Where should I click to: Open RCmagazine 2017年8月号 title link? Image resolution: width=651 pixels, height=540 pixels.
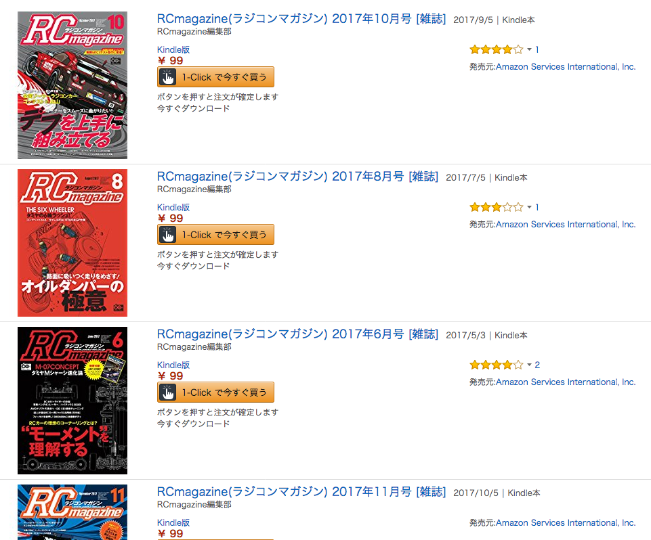tap(297, 177)
